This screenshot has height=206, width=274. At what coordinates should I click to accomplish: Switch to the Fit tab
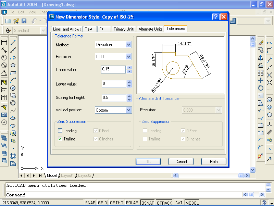coord(104,29)
